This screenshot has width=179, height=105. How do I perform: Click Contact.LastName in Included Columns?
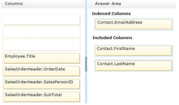tap(134, 66)
